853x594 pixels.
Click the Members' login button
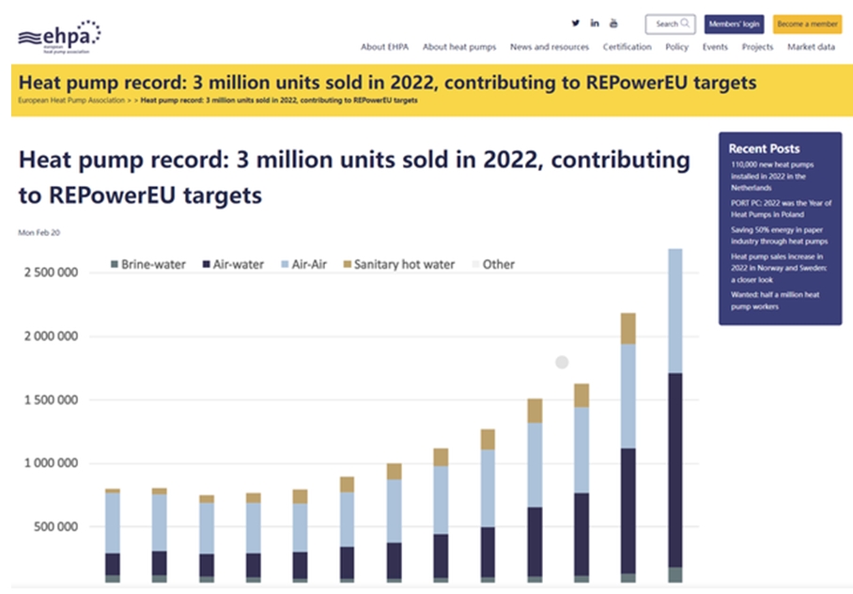734,23
